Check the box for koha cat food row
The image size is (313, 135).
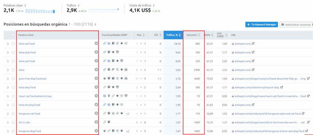[13, 44]
